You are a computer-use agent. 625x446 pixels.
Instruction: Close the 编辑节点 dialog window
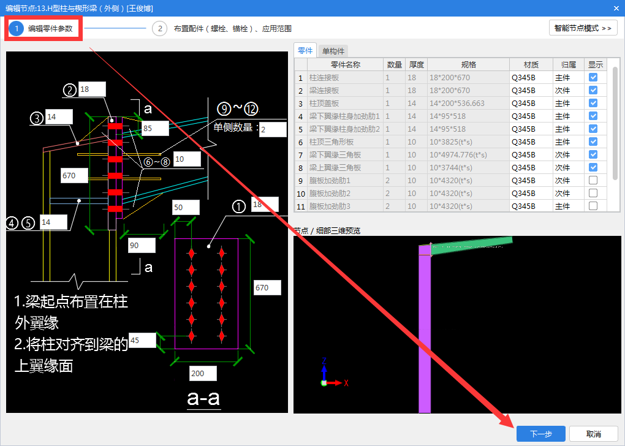click(x=616, y=8)
